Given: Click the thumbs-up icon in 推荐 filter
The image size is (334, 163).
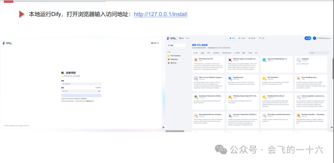Looking at the screenshot, I should (194, 53).
